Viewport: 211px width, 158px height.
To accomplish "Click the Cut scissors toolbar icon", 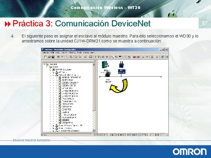I will [96, 57].
